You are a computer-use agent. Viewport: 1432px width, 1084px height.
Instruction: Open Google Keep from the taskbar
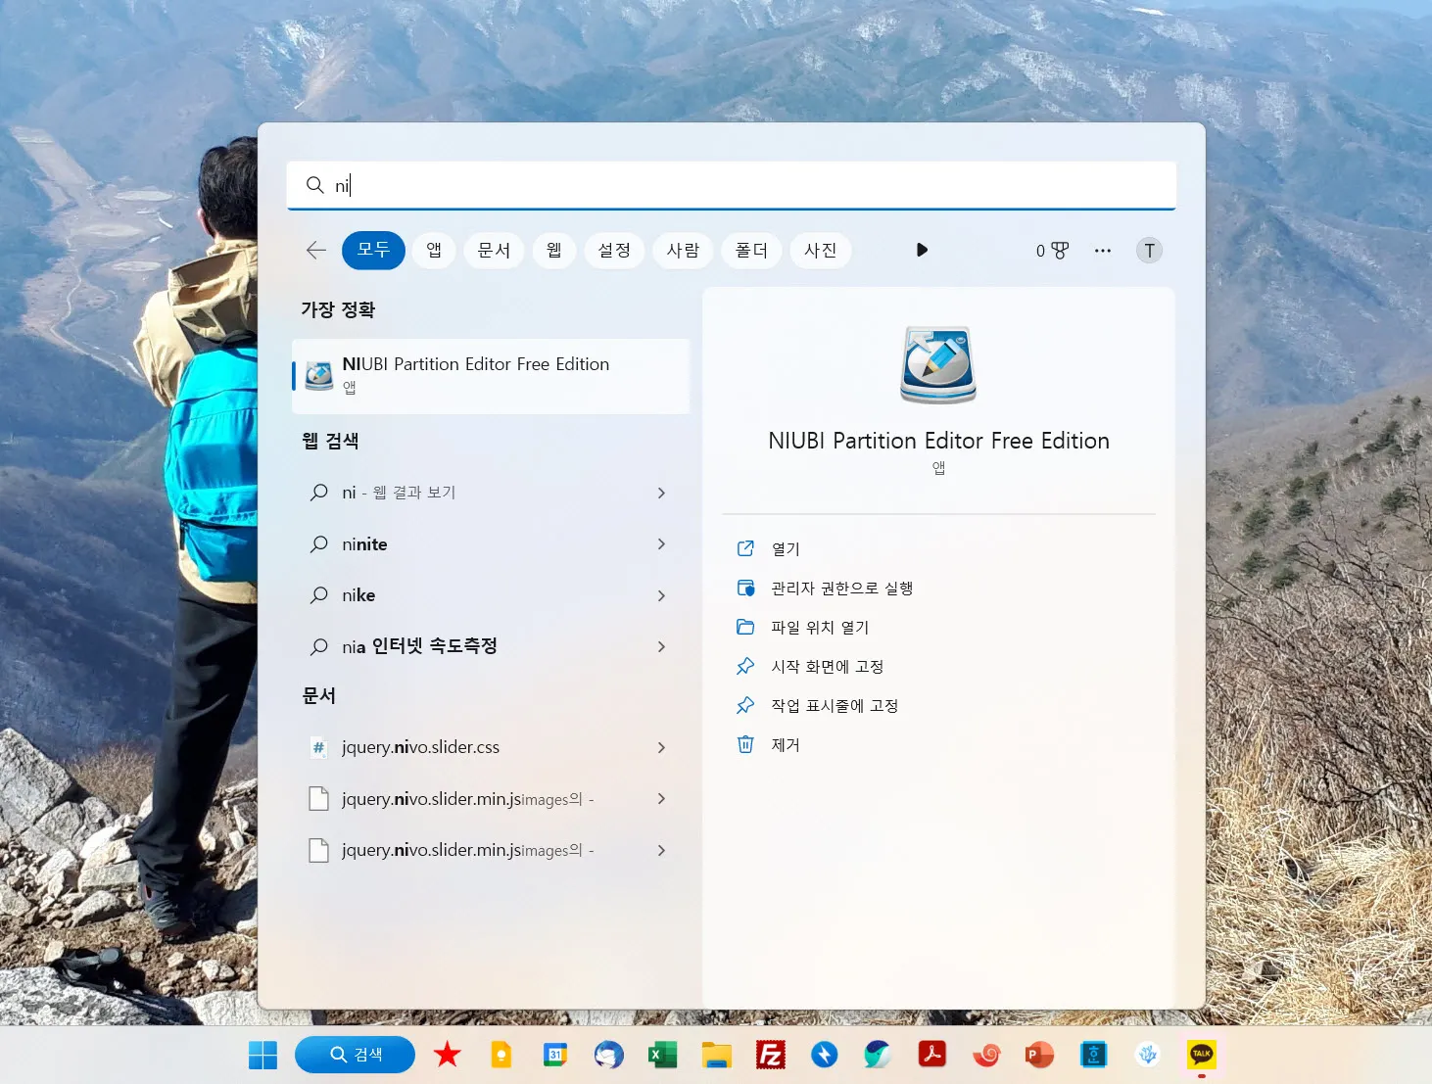(501, 1055)
